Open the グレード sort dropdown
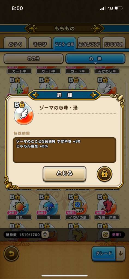 [104, 254]
